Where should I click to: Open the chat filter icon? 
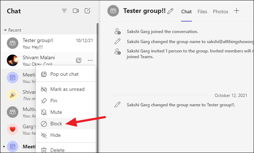(64, 11)
